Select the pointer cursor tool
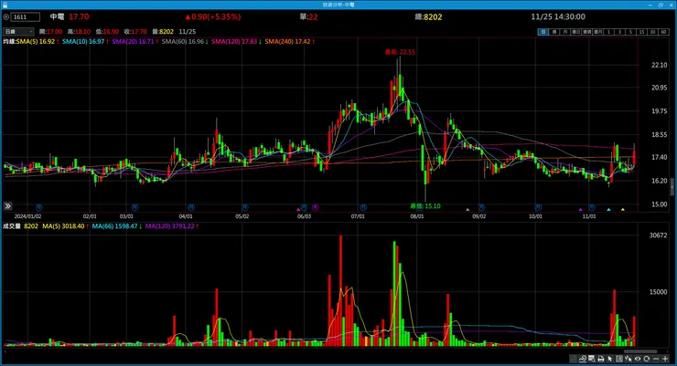This screenshot has height=366, width=677. point(610,359)
